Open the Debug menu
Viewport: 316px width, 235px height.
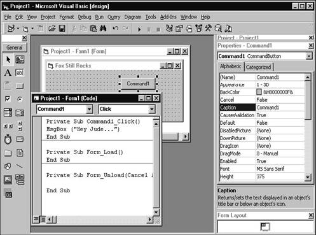(x=85, y=17)
